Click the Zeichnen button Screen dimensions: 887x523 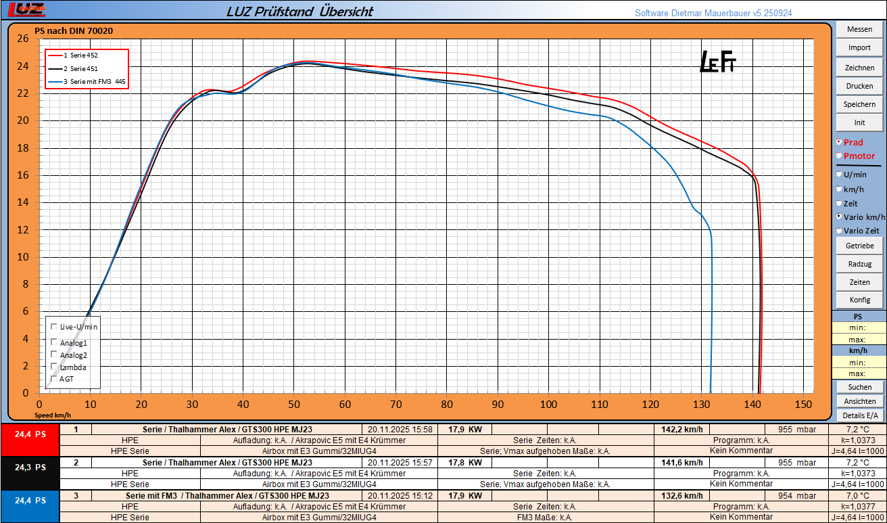(859, 68)
